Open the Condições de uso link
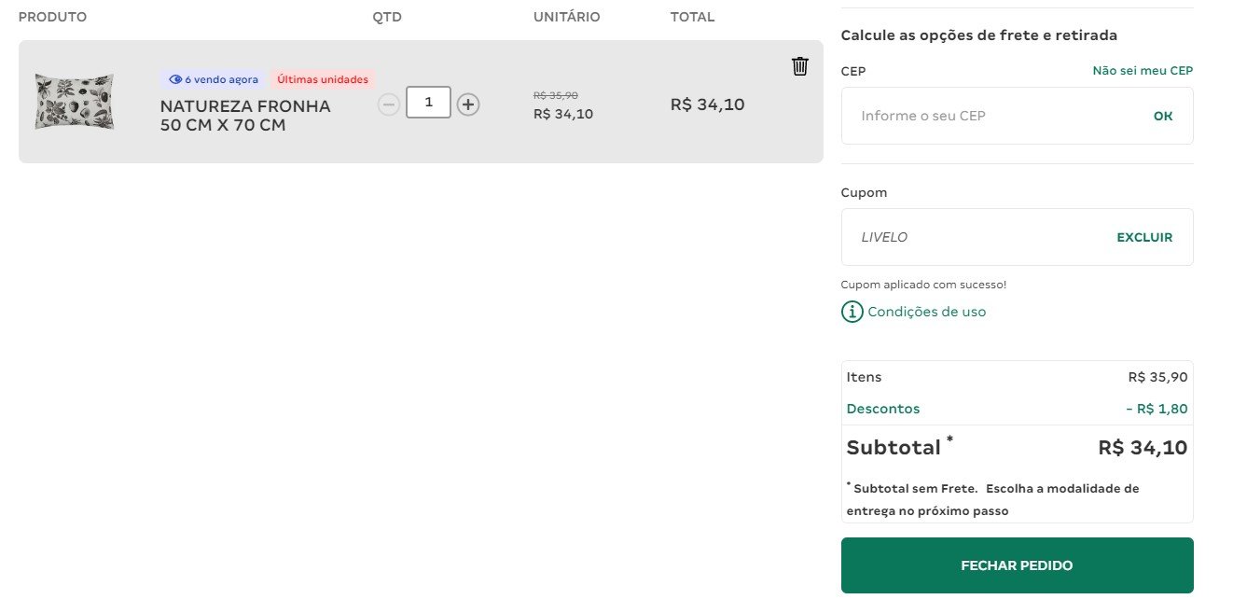This screenshot has width=1233, height=613. click(926, 312)
